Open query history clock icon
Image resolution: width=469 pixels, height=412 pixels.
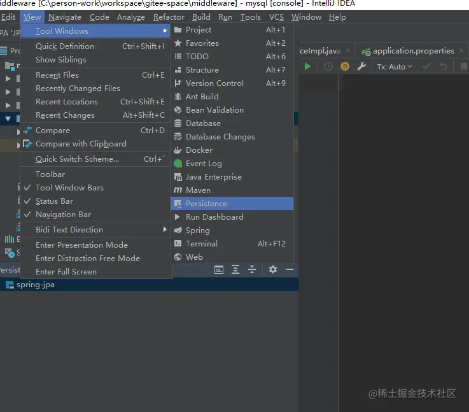pyautogui.click(x=328, y=66)
